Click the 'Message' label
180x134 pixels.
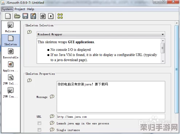[x=42, y=97]
